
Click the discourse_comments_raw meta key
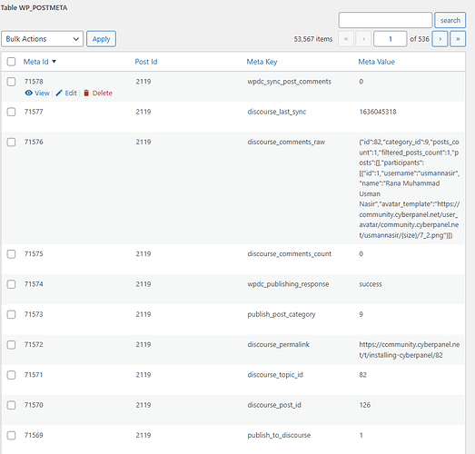(x=286, y=142)
